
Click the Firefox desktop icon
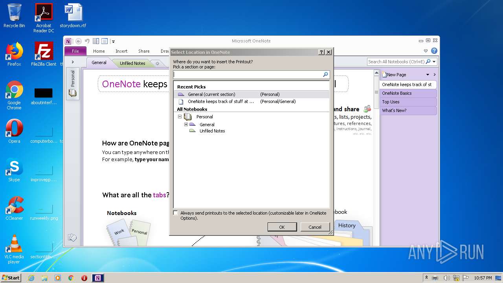[x=14, y=54]
